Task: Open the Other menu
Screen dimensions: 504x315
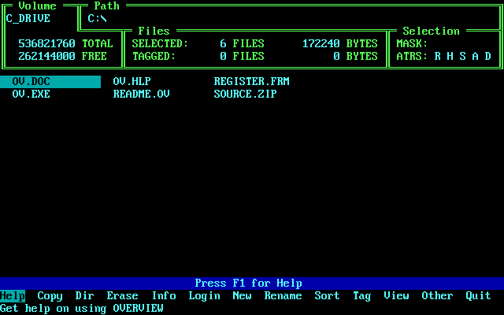Action: [438, 296]
